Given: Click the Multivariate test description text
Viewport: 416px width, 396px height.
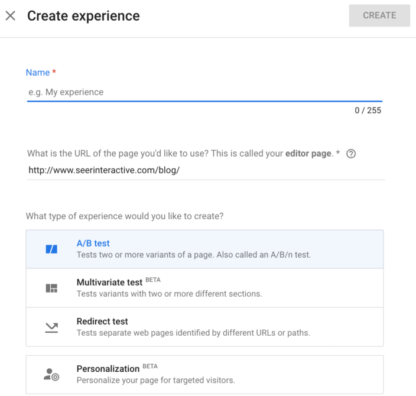Looking at the screenshot, I should (169, 294).
